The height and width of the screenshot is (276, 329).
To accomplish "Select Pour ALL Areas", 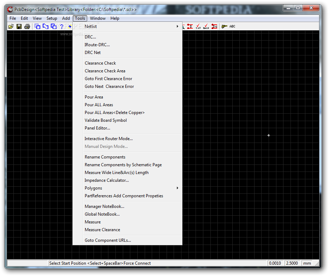I will point(127,105).
